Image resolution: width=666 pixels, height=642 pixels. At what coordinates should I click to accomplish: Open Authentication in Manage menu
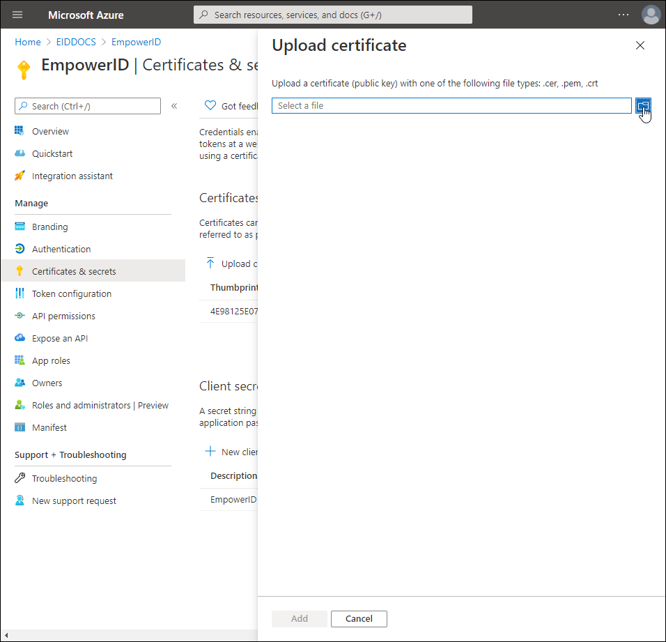point(61,249)
